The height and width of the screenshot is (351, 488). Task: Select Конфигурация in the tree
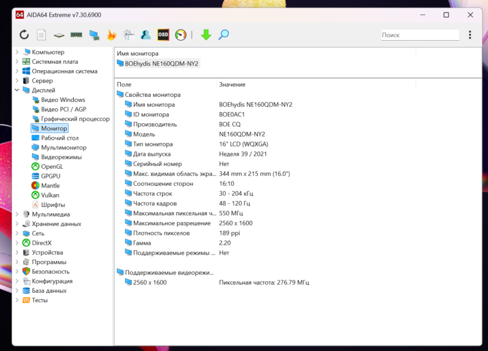pyautogui.click(x=48, y=281)
